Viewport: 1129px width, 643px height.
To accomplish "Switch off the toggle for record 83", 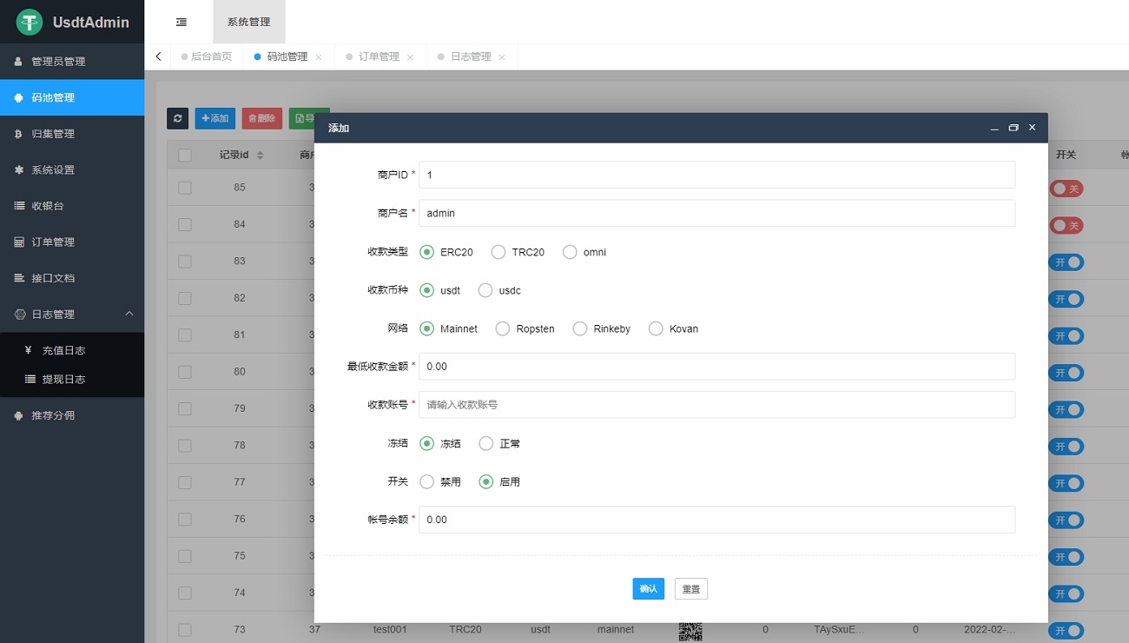I will [x=1066, y=262].
